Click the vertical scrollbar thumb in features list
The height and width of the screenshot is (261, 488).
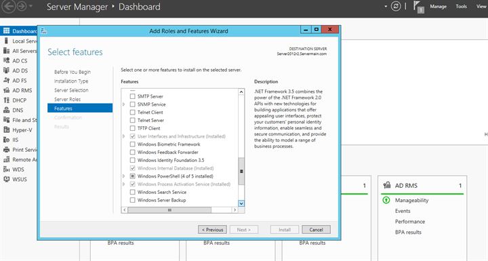point(241,171)
